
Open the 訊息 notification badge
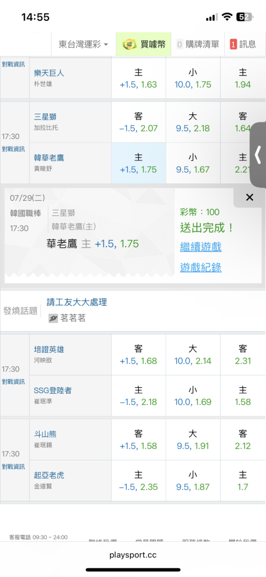coord(233,44)
